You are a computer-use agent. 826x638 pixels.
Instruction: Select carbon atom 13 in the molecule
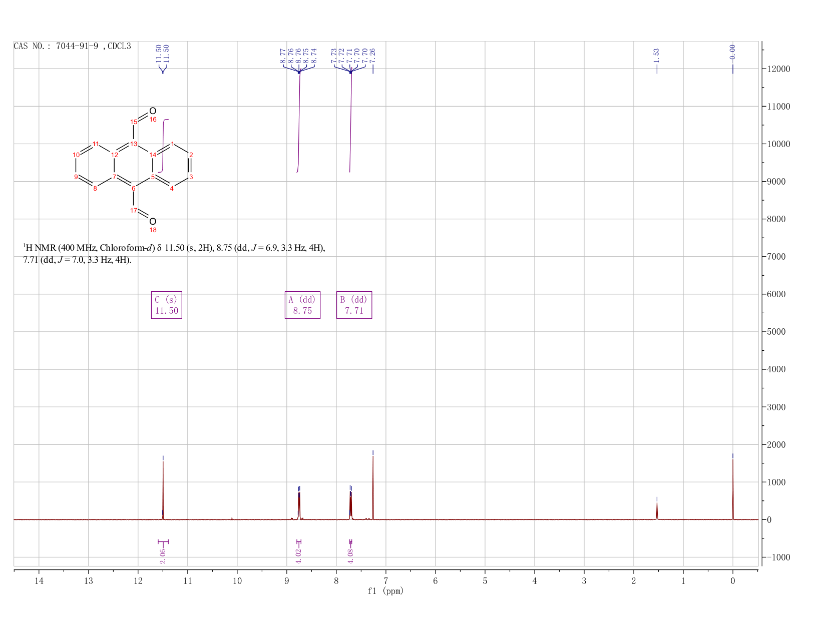coord(134,144)
